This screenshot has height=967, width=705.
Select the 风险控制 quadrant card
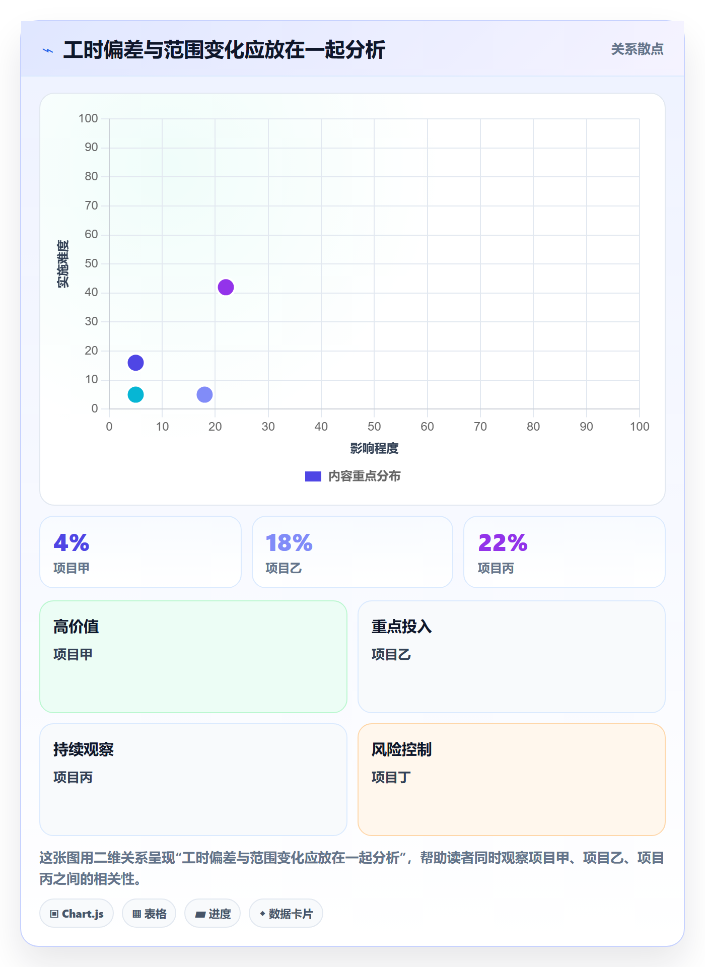pyautogui.click(x=512, y=780)
